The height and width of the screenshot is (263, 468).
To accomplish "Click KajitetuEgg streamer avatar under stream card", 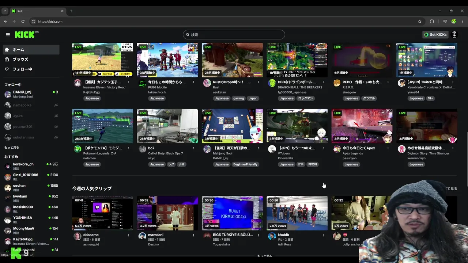I will [78, 83].
